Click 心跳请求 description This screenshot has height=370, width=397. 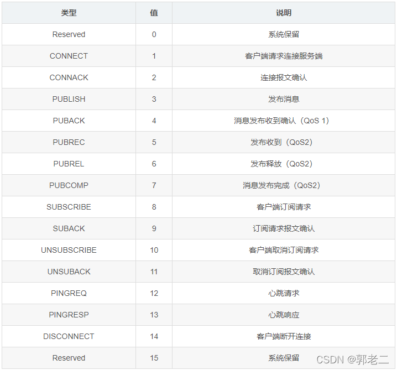[284, 293]
